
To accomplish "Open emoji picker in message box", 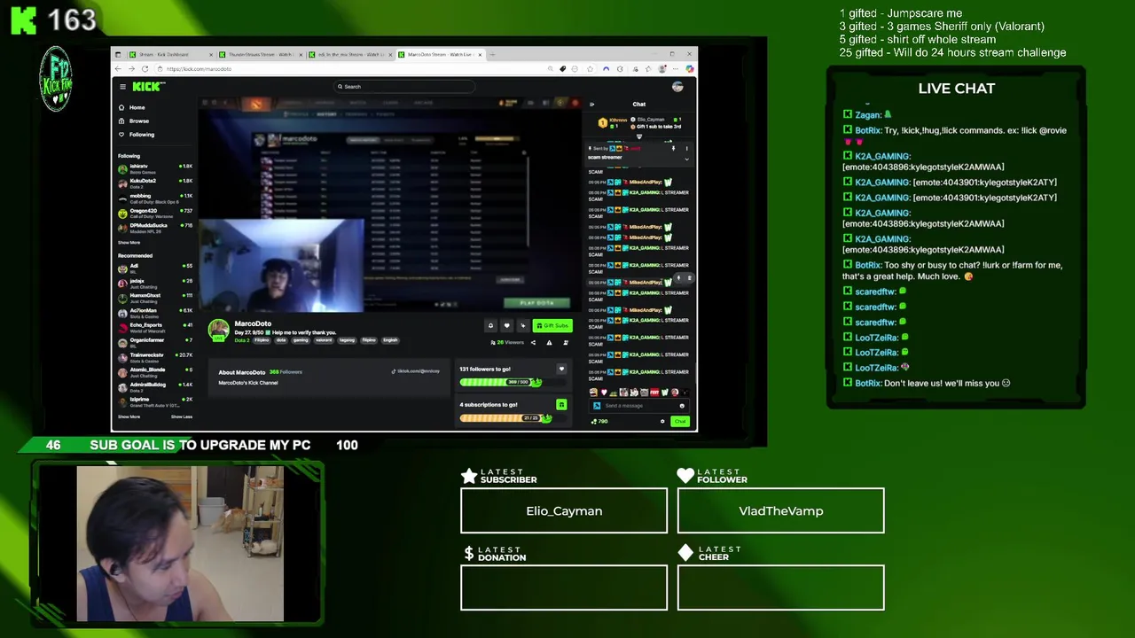I will [x=682, y=406].
